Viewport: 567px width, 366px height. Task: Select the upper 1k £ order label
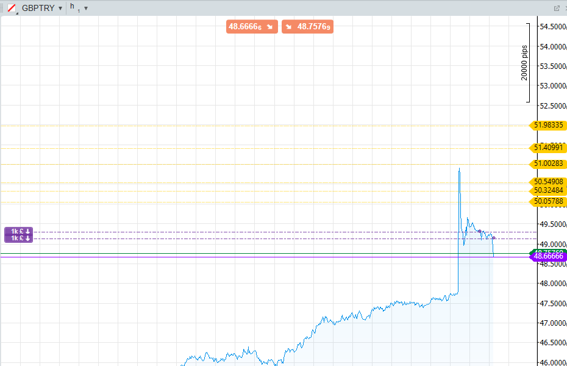pyautogui.click(x=19, y=231)
